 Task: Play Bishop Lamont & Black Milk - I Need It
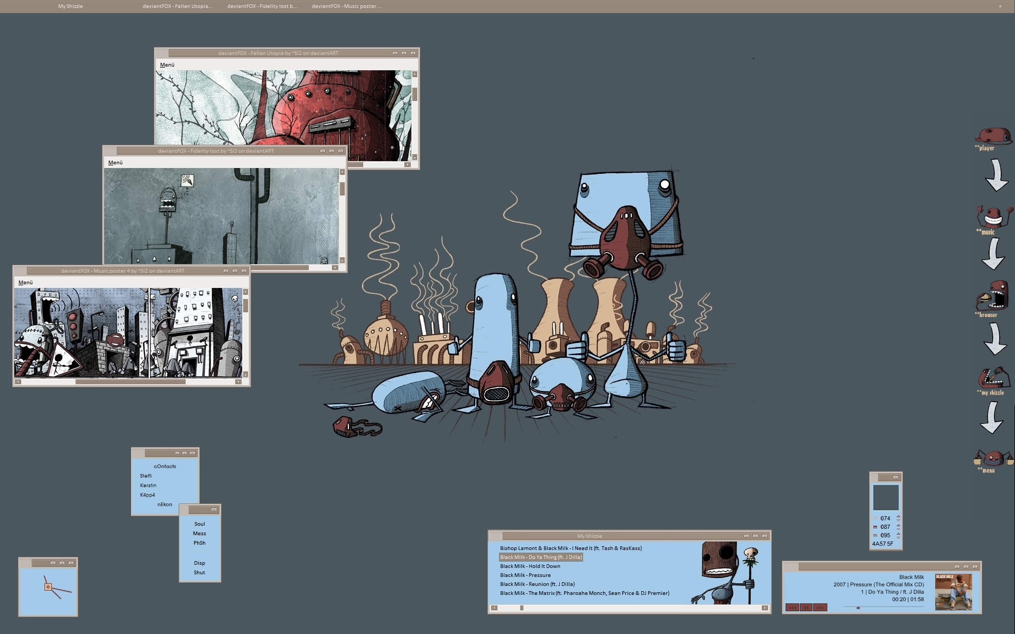[x=571, y=548]
